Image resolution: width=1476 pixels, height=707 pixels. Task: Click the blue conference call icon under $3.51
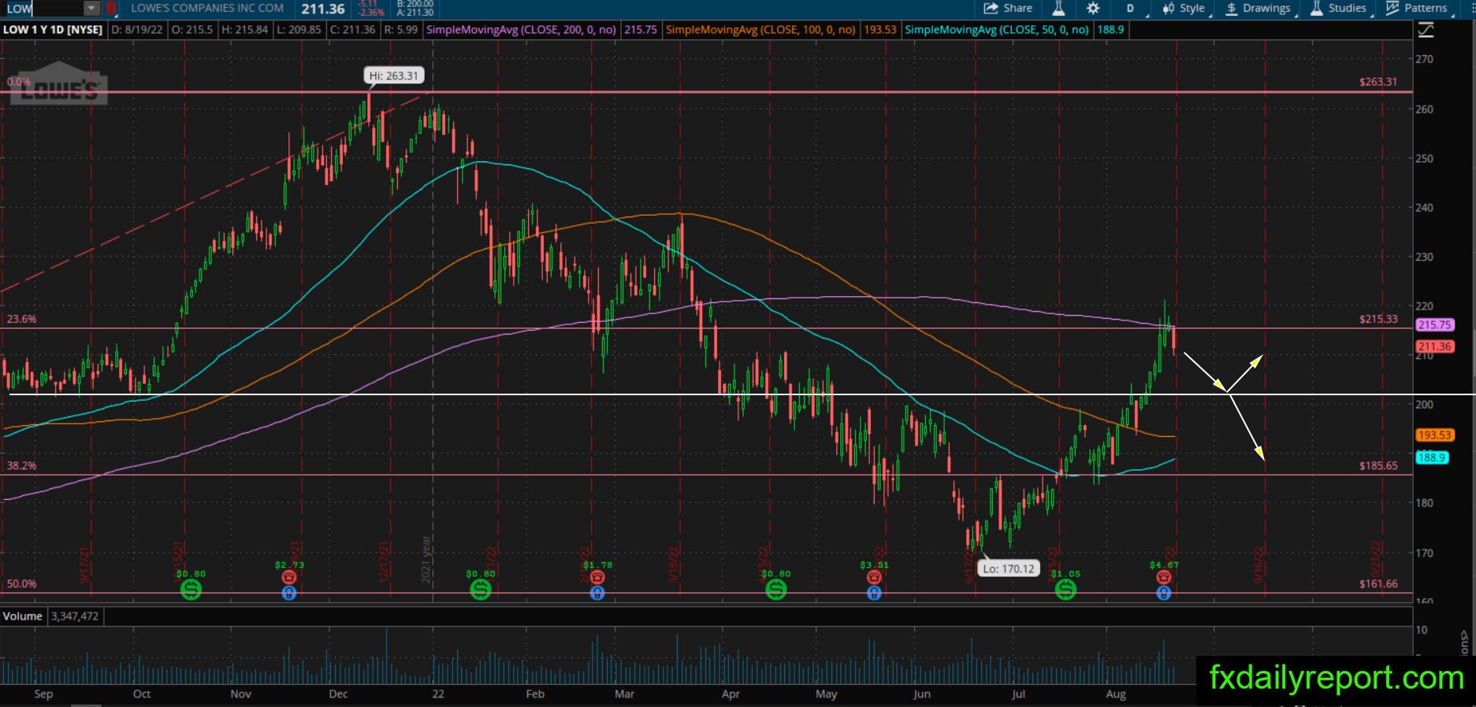(x=874, y=593)
